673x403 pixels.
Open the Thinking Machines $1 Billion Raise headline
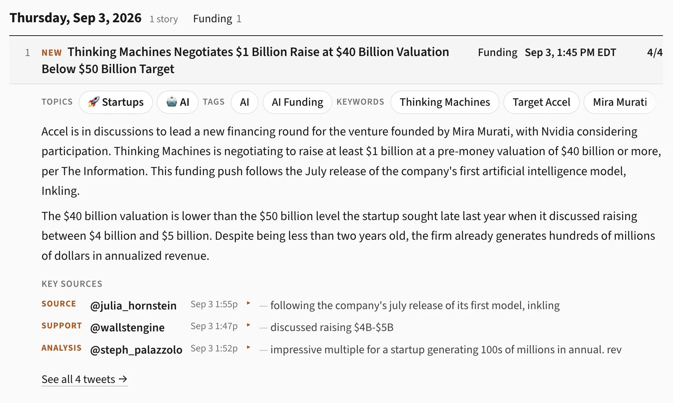coord(245,60)
